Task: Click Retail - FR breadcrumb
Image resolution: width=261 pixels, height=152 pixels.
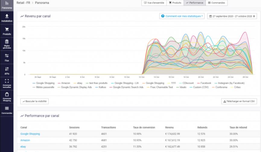Action: pos(23,3)
